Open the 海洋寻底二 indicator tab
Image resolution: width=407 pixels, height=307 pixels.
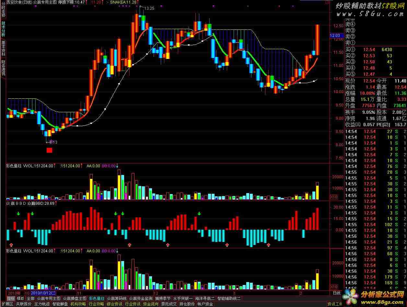coord(205,299)
